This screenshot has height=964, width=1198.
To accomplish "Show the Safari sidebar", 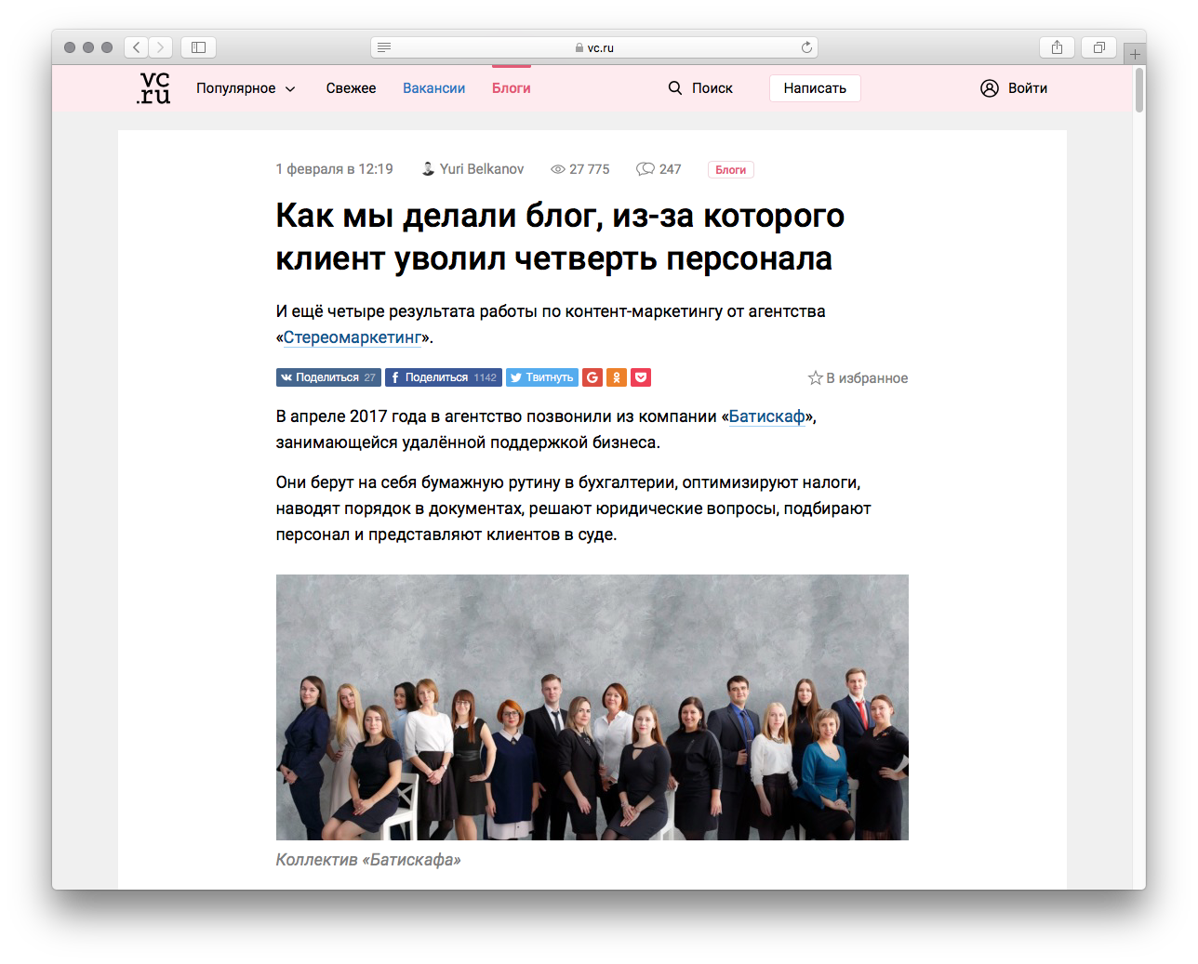I will 198,47.
